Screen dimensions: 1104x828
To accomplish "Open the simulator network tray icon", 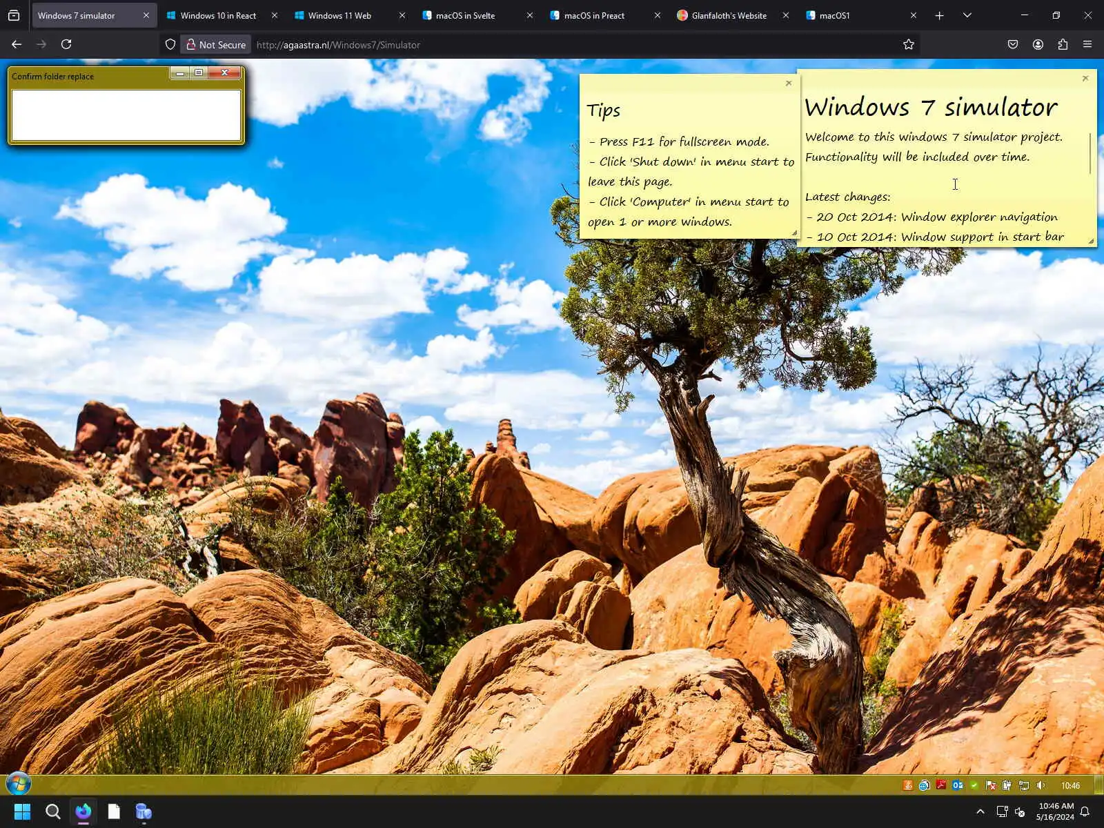I will point(1024,785).
